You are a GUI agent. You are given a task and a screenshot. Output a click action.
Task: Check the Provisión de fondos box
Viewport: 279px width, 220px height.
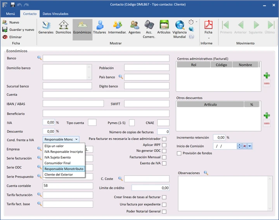click(179, 153)
